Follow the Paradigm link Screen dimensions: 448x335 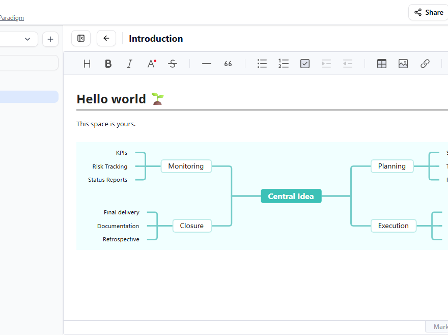click(x=12, y=17)
